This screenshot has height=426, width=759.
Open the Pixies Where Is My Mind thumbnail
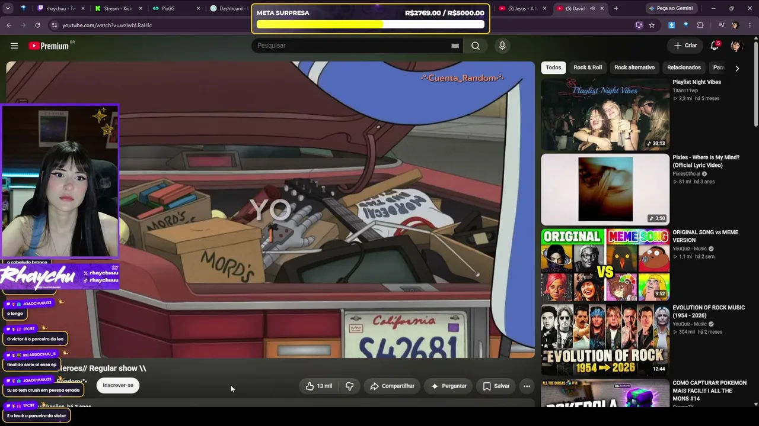point(605,189)
